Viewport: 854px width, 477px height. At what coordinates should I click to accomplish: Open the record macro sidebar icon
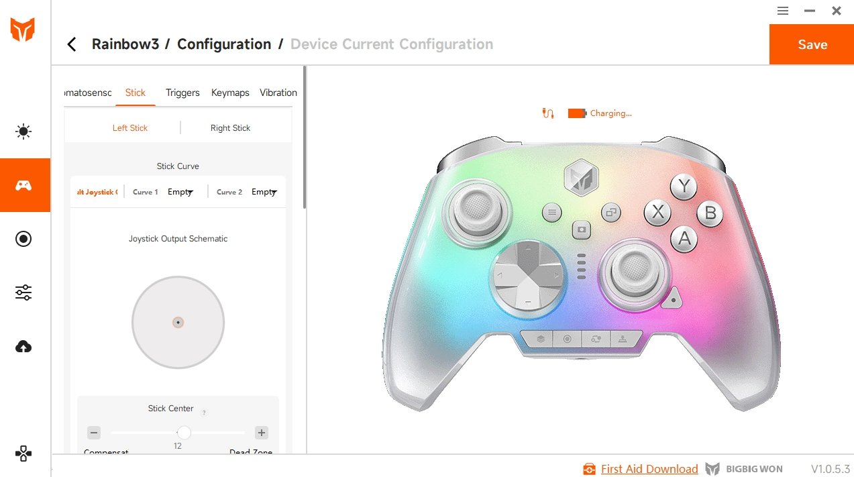[x=23, y=239]
